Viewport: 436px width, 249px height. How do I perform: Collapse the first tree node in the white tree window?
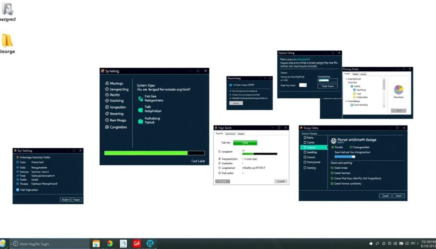[x=347, y=79]
